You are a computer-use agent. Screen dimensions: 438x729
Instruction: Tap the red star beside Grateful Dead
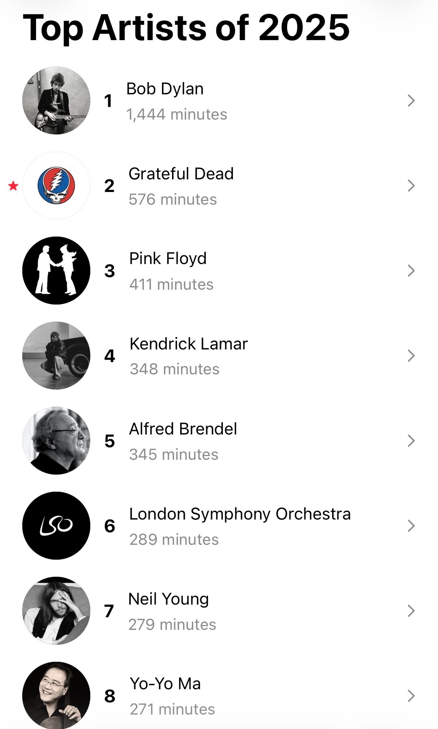point(13,186)
